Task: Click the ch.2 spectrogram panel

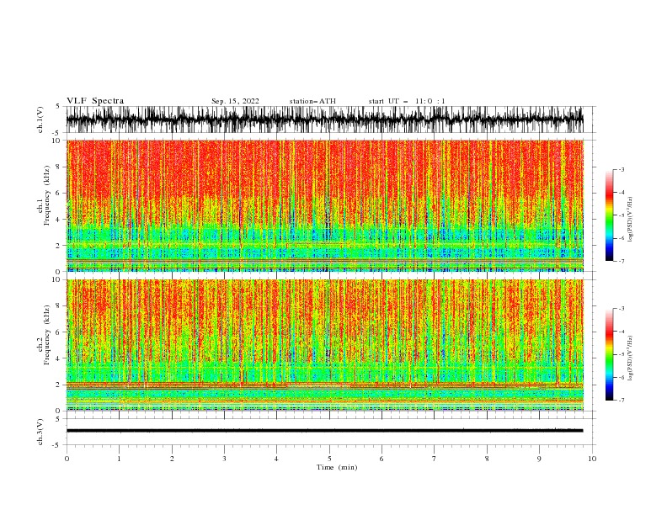Action: (x=324, y=345)
